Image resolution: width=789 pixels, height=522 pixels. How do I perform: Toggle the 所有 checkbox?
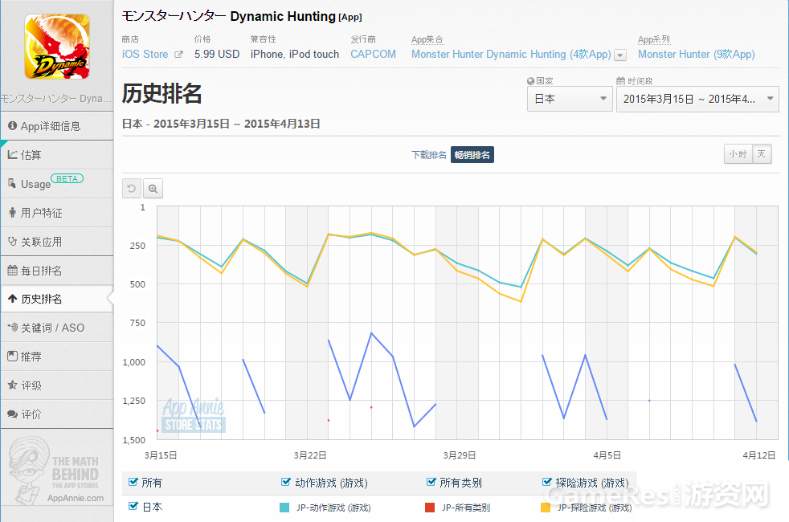pos(133,482)
